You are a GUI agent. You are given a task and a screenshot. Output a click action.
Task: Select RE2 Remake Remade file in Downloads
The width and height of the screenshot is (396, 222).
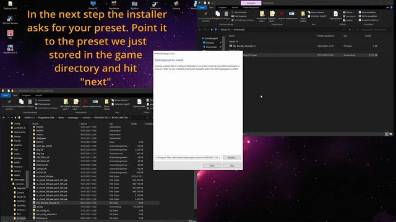(x=243, y=46)
